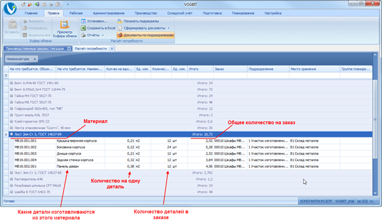Click the Установки settings icon
382x224 pixels.
[x=83, y=21]
